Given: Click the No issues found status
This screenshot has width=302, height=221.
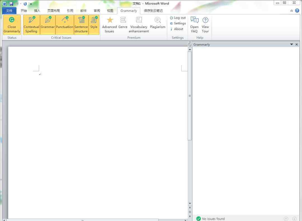Looking at the screenshot, I should pos(213,219).
